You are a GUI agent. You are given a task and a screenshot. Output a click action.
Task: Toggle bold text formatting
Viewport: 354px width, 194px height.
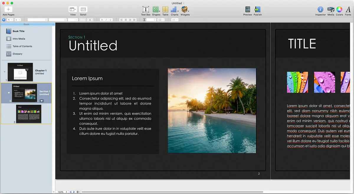click(x=102, y=20)
